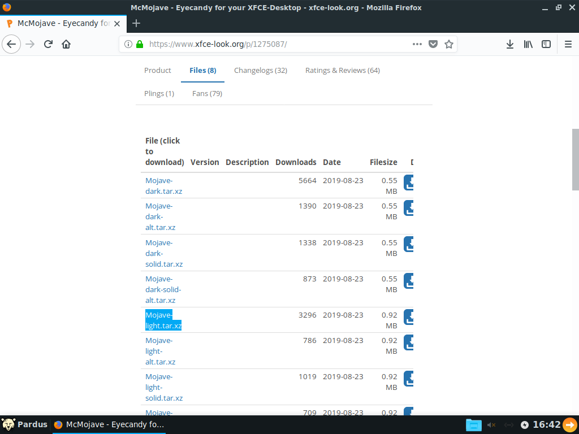
Task: Open the Changelogs (32) tab
Action: [261, 71]
